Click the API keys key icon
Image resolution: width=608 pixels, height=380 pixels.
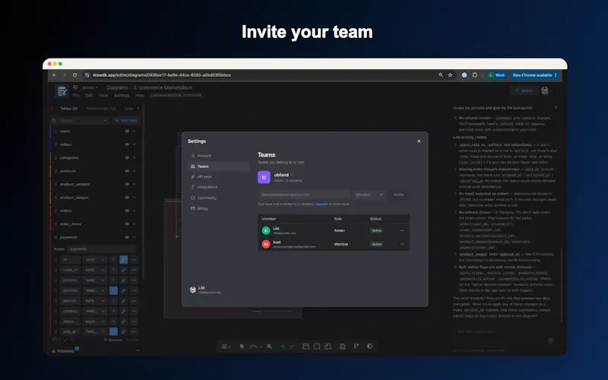tap(193, 176)
